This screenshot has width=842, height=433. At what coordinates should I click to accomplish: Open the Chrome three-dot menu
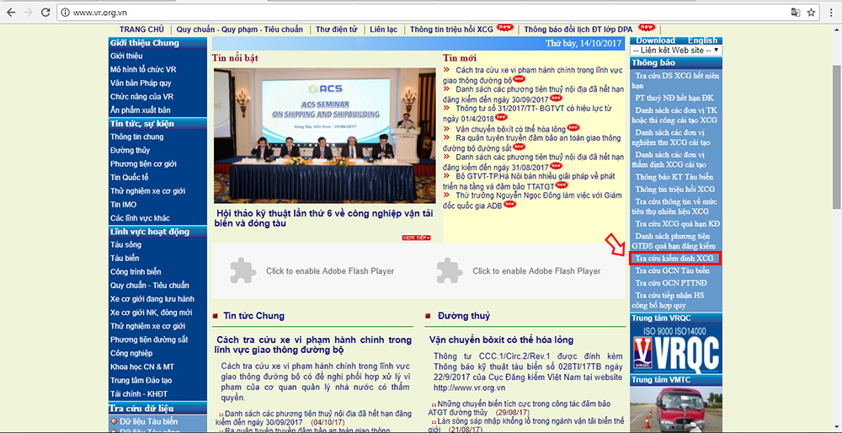830,13
